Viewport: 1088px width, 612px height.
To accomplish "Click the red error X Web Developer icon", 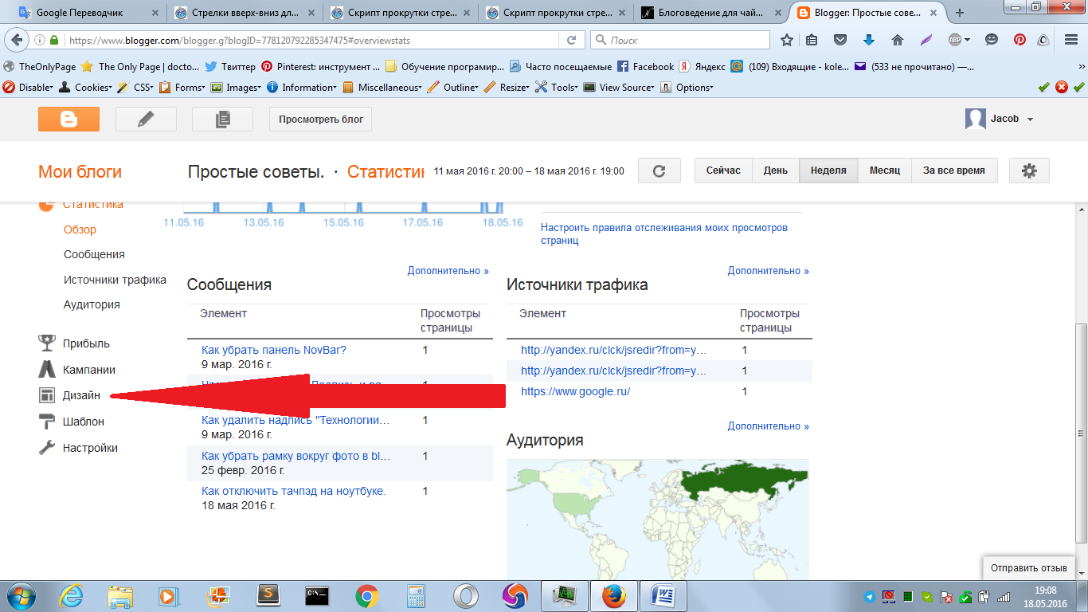I will click(x=1062, y=87).
